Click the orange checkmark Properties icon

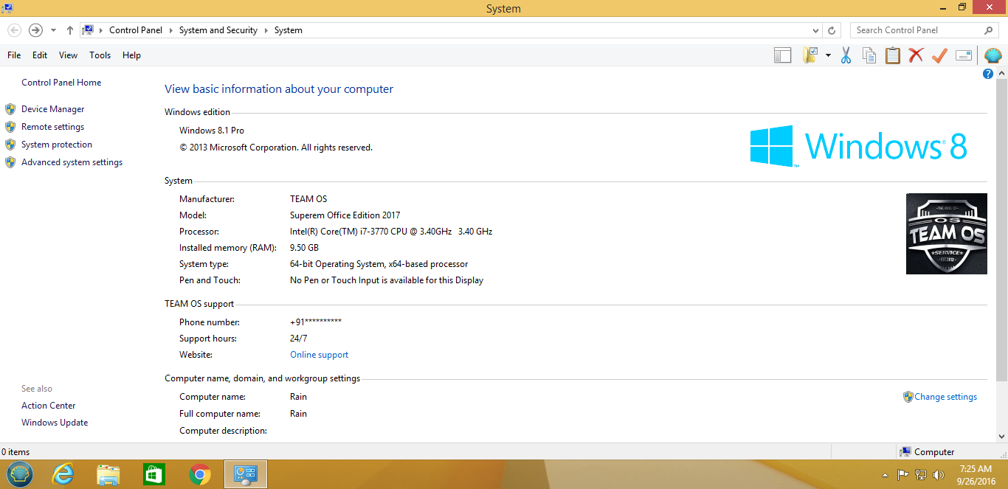(x=939, y=55)
